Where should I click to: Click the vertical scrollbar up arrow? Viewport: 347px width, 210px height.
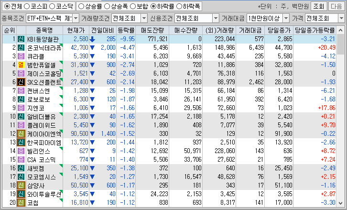tap(341, 30)
